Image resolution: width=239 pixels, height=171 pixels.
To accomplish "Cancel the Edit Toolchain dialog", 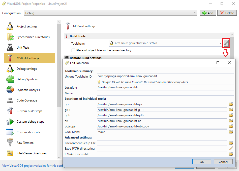I will (x=223, y=162).
